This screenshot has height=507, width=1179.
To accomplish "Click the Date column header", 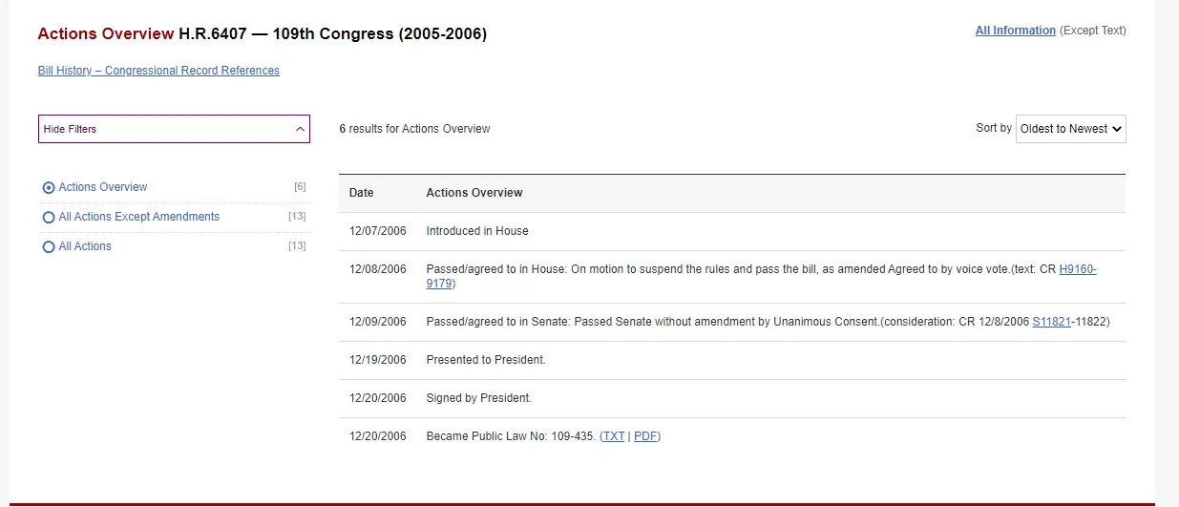I will 361,193.
